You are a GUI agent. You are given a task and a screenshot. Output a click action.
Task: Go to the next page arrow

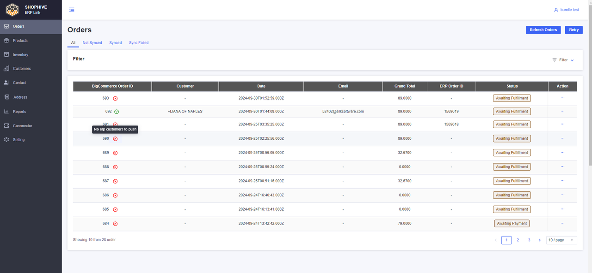point(540,240)
